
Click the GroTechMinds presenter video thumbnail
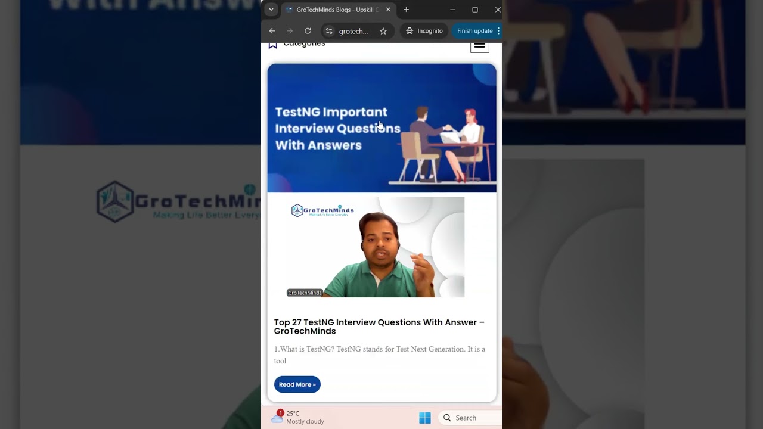[376, 247]
